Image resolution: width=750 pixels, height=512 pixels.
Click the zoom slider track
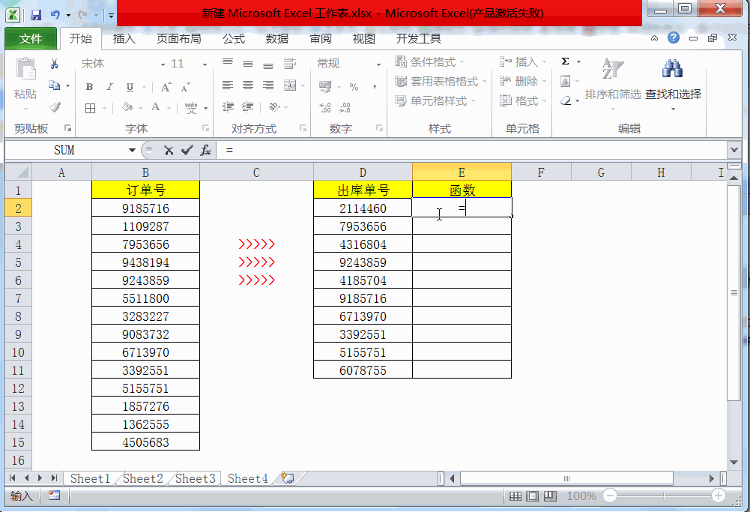pos(664,496)
